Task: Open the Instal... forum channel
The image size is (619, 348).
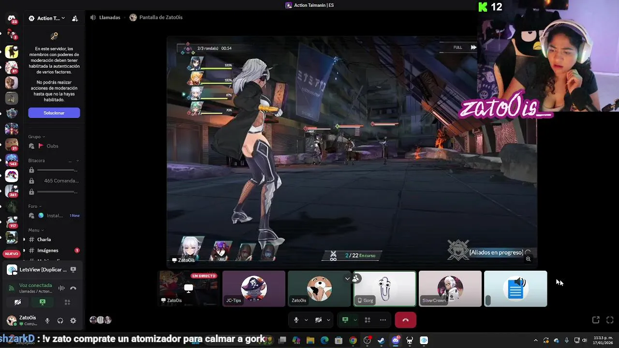Action: point(54,216)
